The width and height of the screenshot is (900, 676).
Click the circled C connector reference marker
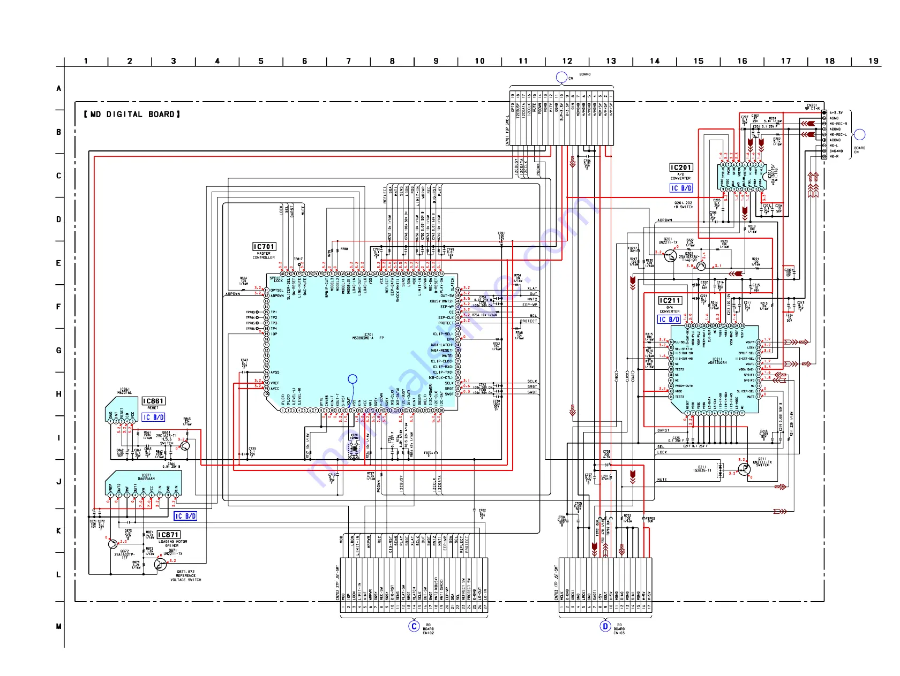click(x=414, y=626)
